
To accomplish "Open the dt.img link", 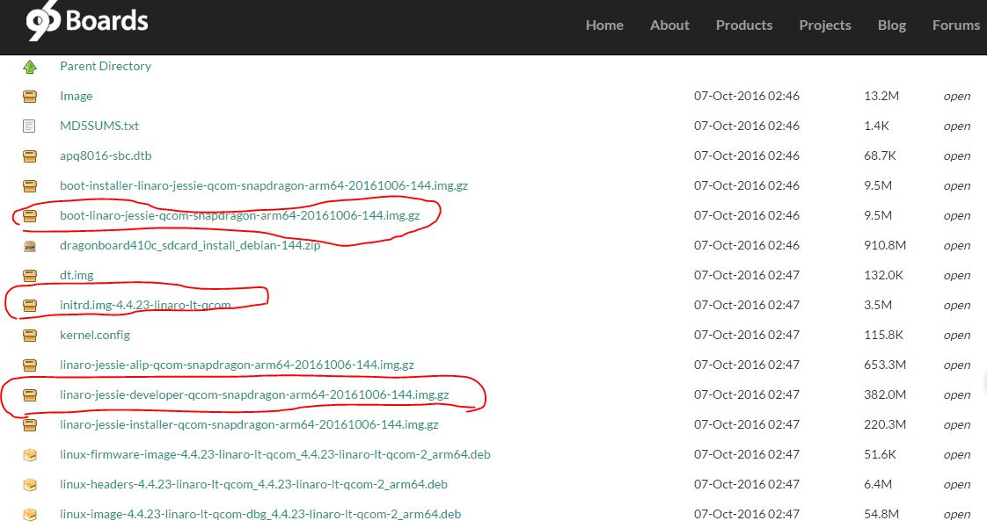I will tap(77, 275).
